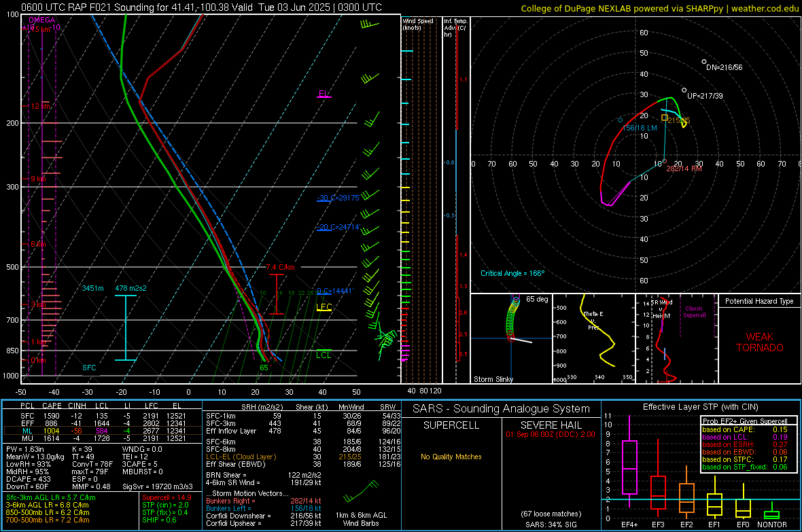Viewport: 802px width, 532px height.
Task: Click the BRN Shear = 122 m2/s2 value
Action: [x=263, y=475]
